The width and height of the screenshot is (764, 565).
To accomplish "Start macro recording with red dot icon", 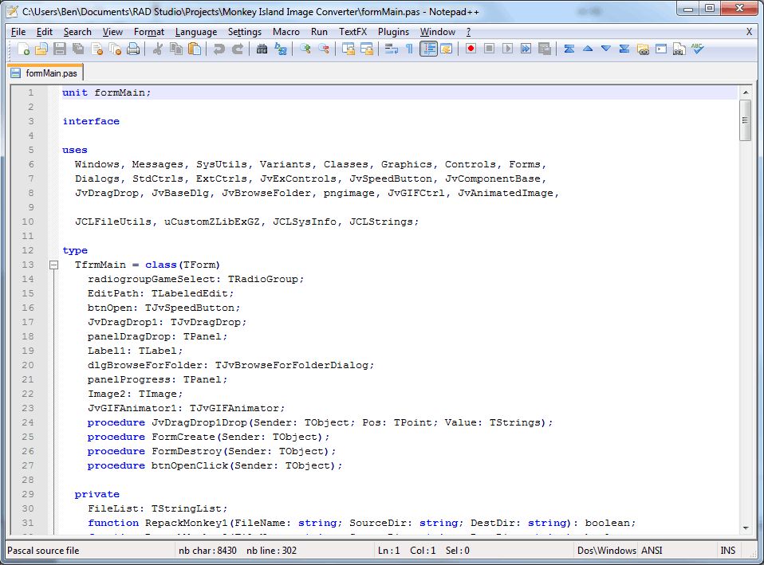I will (x=471, y=49).
